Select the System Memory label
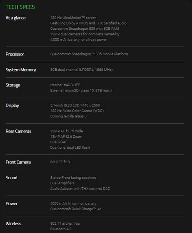Image resolution: width=192 pixels, height=233 pixels. click(x=21, y=70)
